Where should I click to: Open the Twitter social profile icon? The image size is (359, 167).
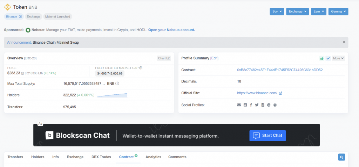[x=257, y=105]
